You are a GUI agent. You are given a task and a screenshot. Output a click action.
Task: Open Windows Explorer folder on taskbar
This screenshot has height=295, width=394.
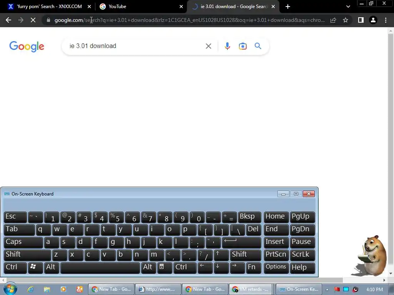click(x=47, y=289)
